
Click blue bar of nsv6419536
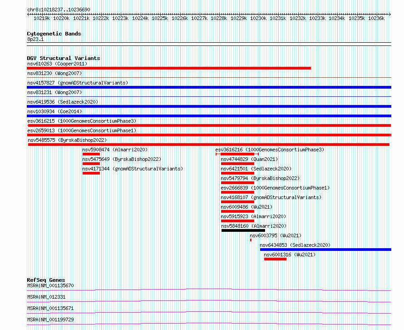[x=209, y=106]
